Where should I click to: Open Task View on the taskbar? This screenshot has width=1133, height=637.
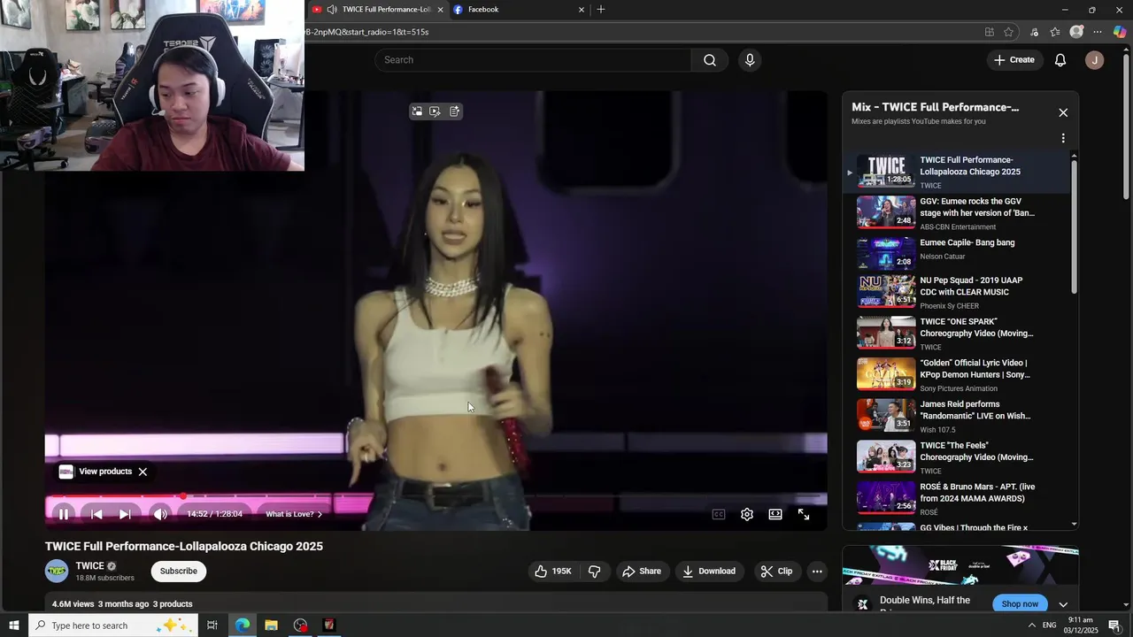coord(212,625)
